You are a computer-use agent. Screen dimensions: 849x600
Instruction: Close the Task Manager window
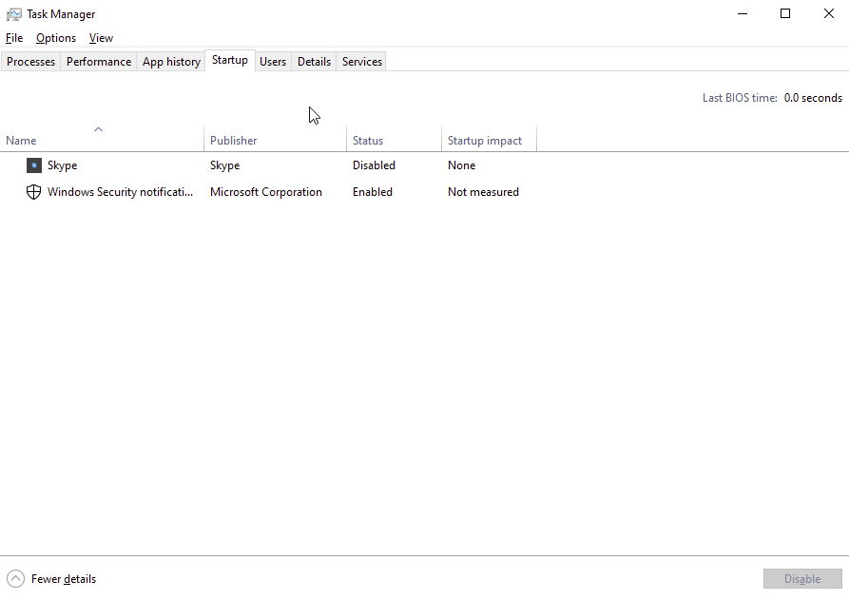click(x=828, y=13)
